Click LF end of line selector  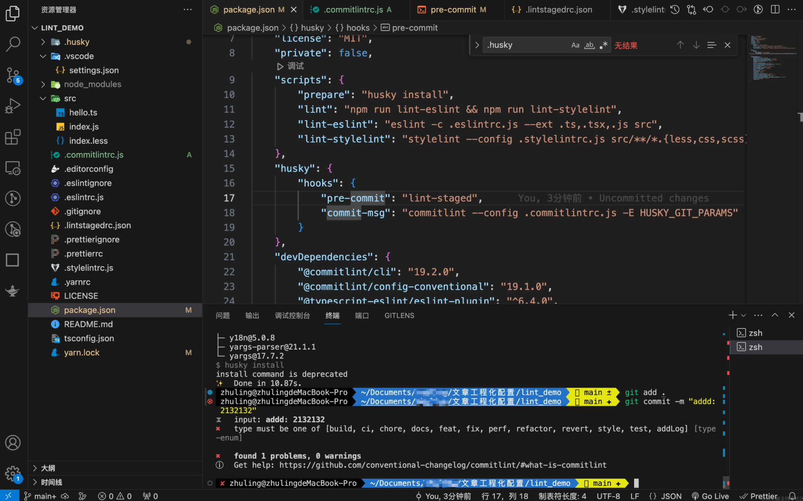click(x=635, y=496)
